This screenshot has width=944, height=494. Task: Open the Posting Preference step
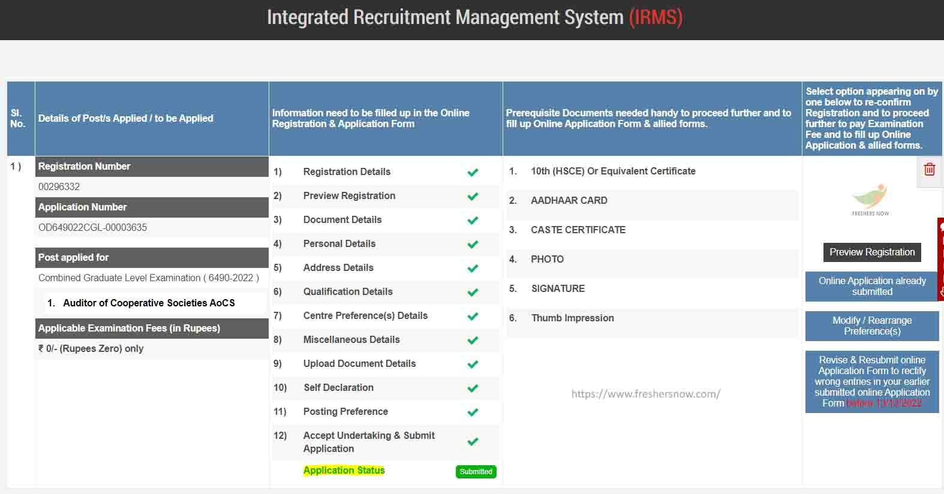tap(345, 411)
